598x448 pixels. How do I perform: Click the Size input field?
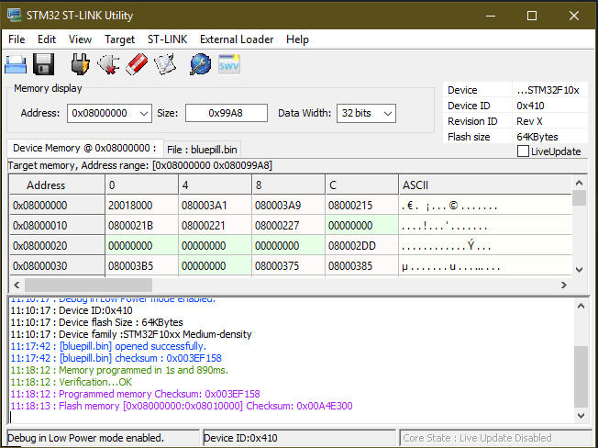[226, 113]
